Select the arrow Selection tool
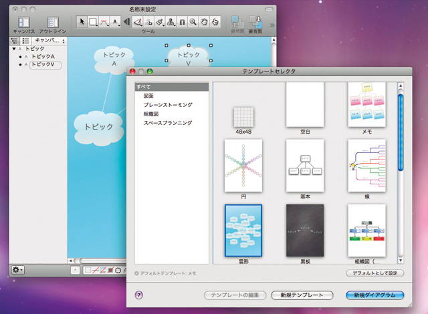 (82, 22)
